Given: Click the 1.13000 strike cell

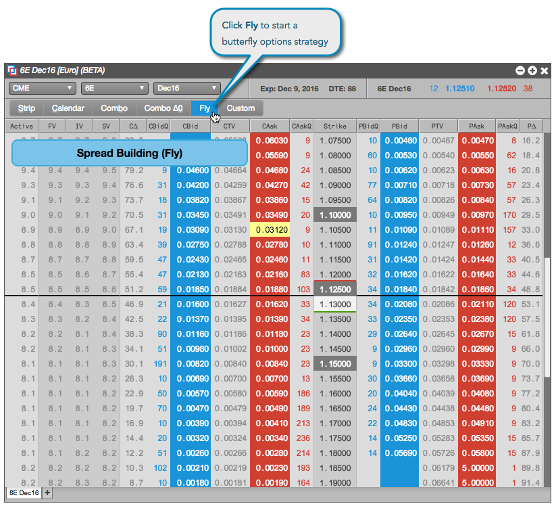Looking at the screenshot, I should point(335,304).
